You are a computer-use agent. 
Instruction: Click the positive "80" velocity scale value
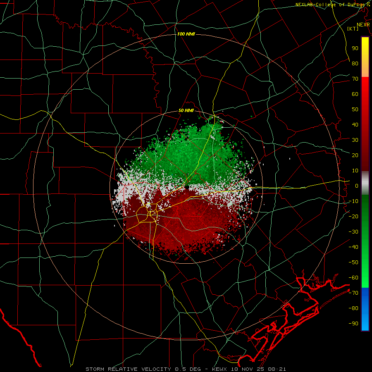click(355, 63)
